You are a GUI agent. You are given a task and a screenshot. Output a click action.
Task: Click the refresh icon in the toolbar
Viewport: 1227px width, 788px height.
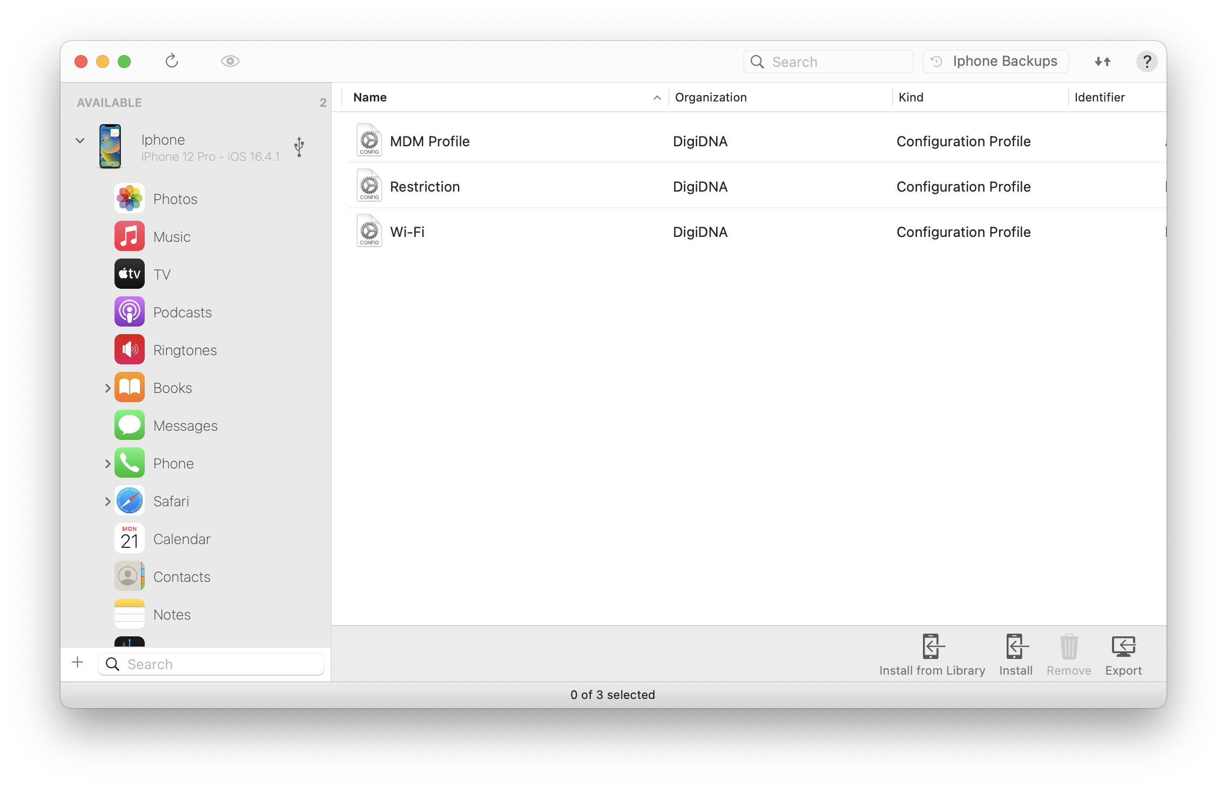click(172, 61)
